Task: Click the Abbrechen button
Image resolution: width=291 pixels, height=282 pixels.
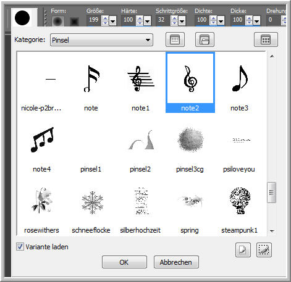Action: pos(176,262)
